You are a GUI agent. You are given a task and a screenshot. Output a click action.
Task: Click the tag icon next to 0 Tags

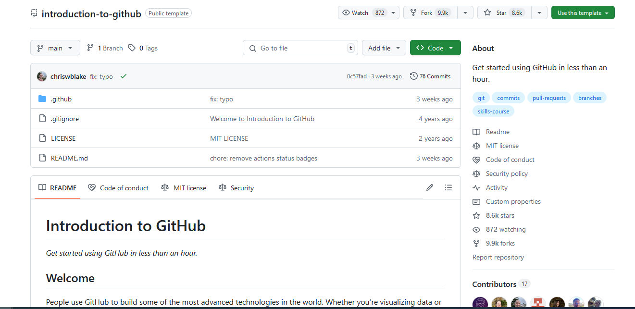click(132, 48)
